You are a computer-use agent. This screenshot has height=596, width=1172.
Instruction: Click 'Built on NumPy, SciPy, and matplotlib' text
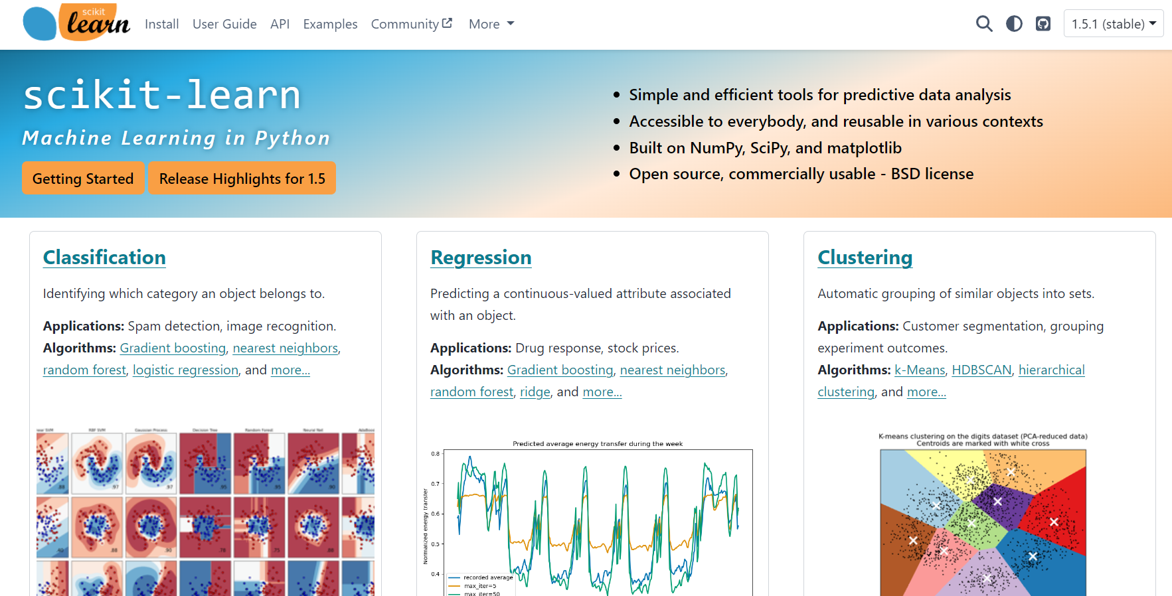pos(766,148)
